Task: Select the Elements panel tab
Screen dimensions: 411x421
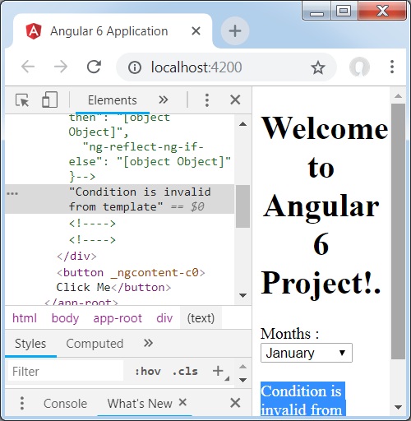Action: [113, 100]
